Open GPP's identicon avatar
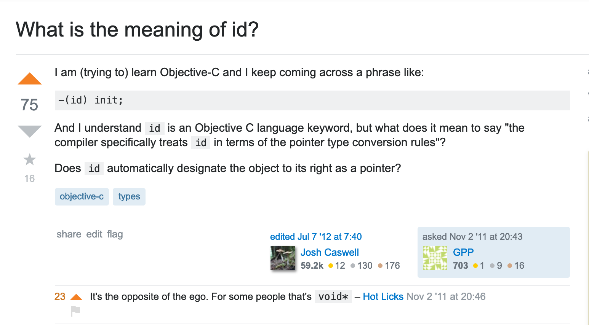Screen dimensions: 589x325 [x=435, y=258]
